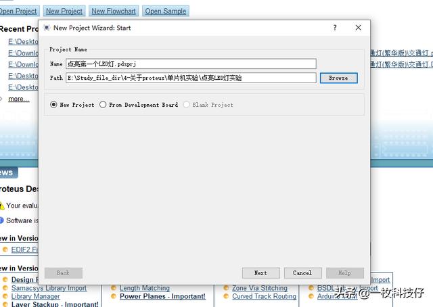Open first E:\Deskto recent project
433x307 pixels.
[23, 42]
